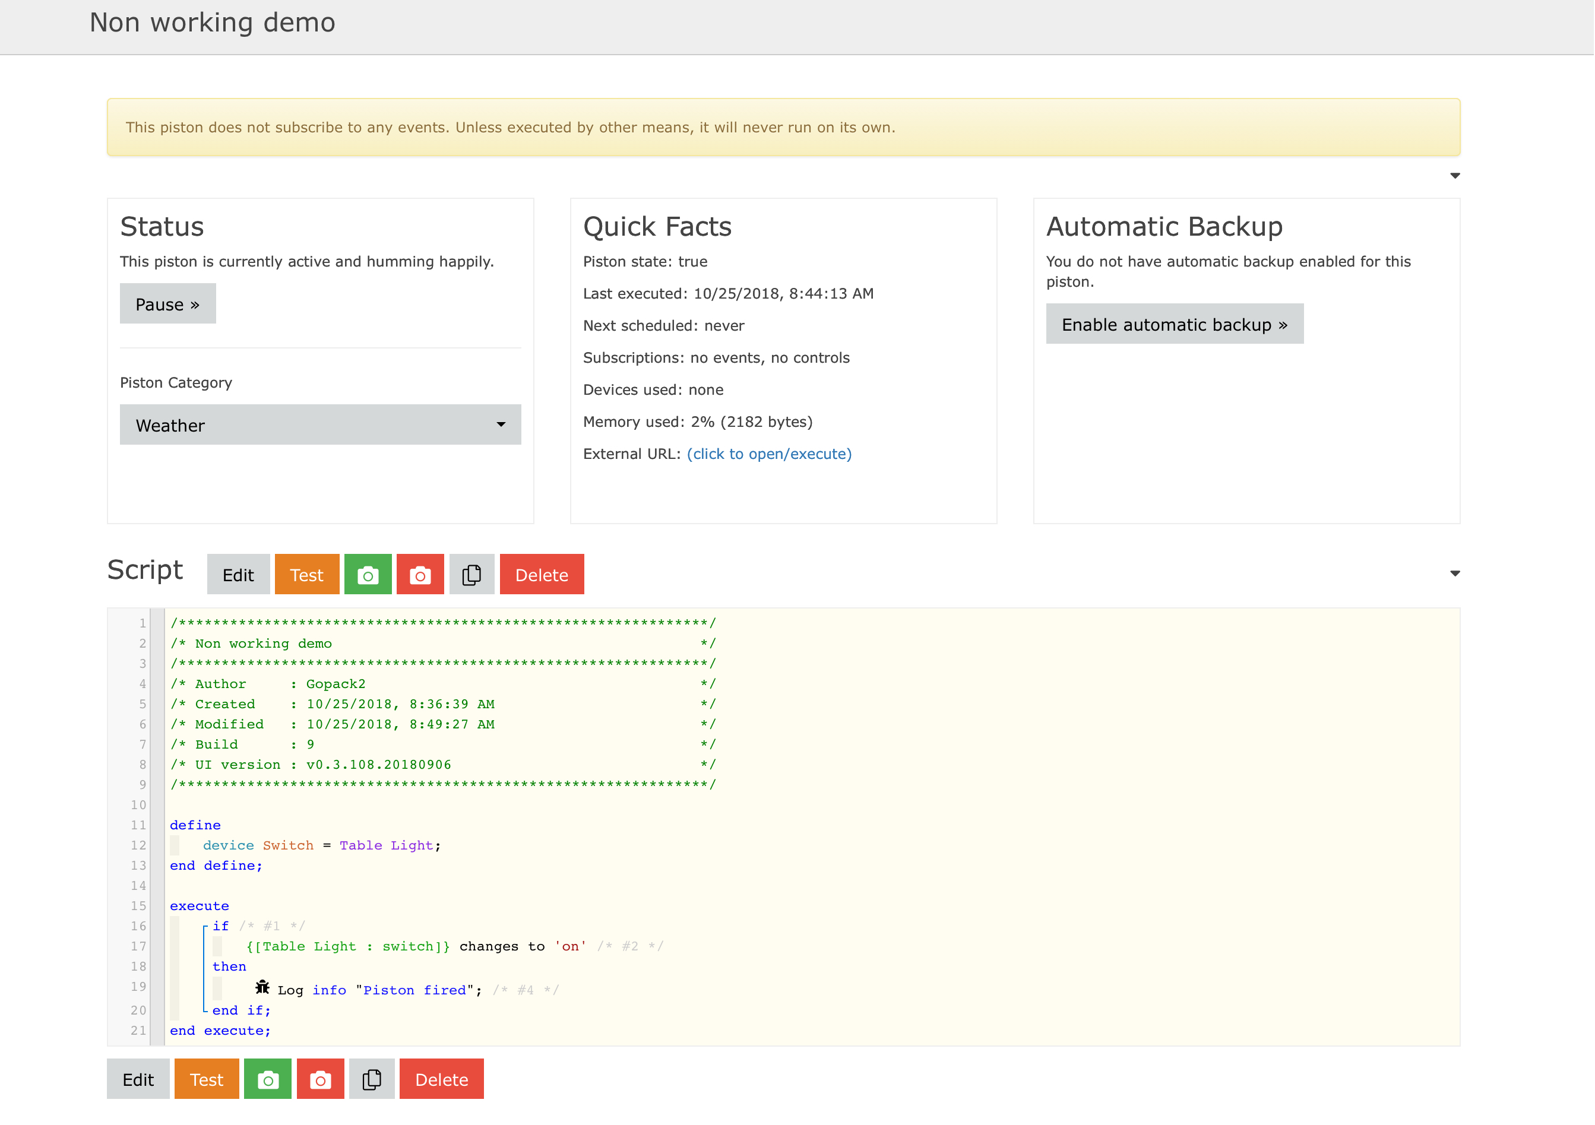
Task: Collapse the info panels with the top caret
Action: pyautogui.click(x=1455, y=176)
